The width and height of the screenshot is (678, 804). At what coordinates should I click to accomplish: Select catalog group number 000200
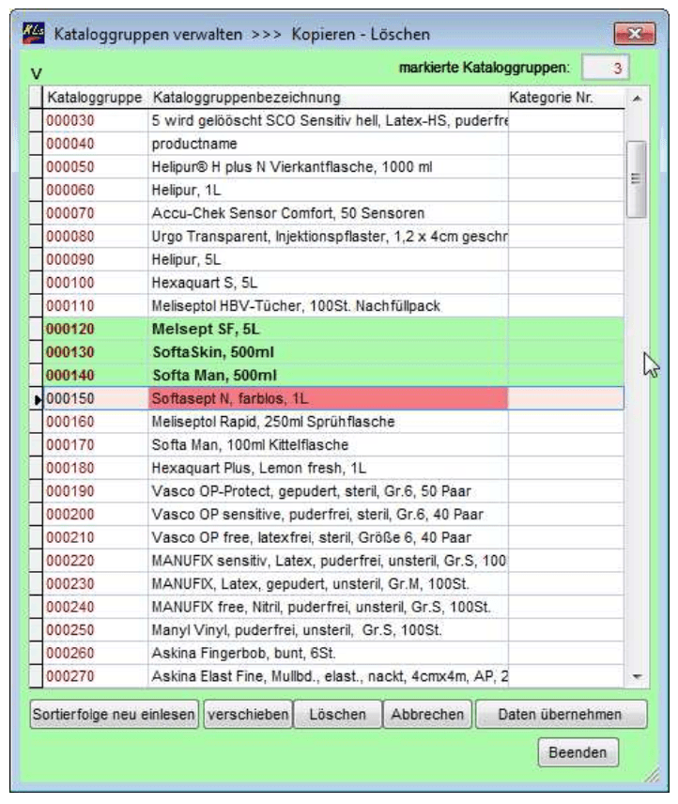pos(96,515)
